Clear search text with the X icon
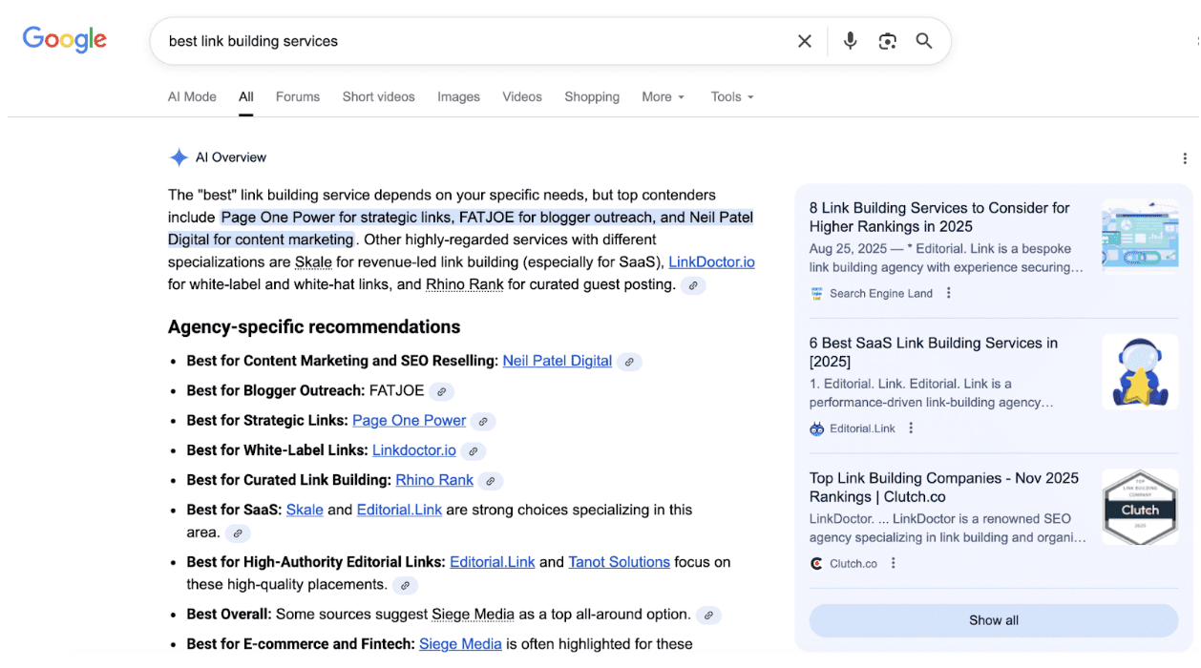 coord(805,41)
